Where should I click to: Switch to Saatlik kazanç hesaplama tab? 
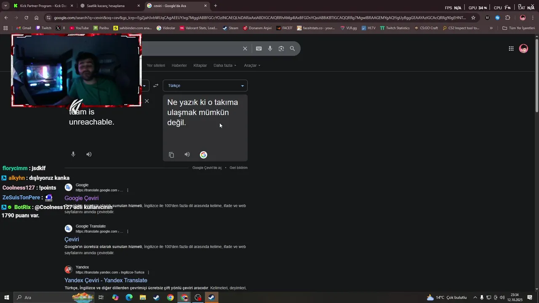coord(110,6)
